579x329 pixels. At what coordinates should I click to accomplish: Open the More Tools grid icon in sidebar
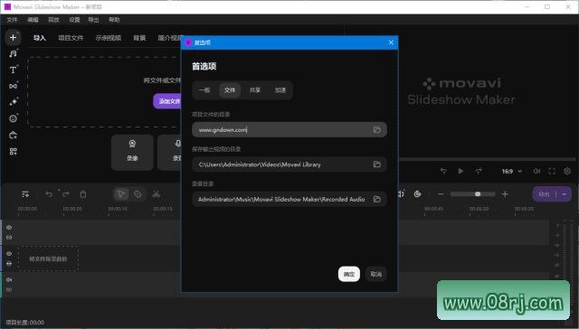pos(13,151)
